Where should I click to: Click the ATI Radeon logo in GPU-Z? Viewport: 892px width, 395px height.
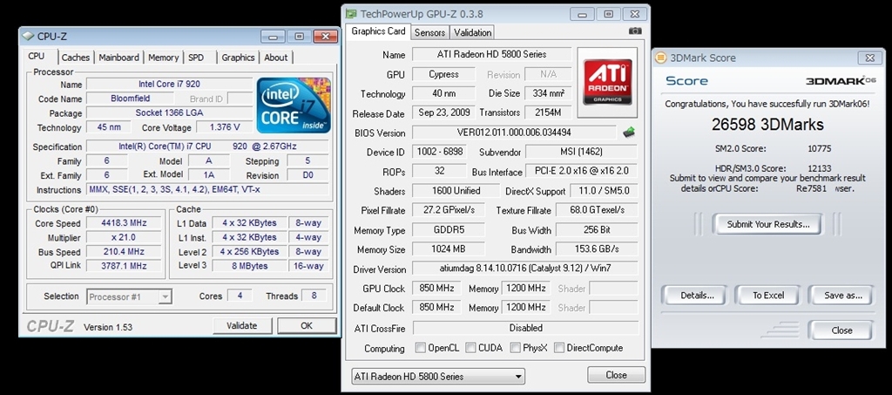click(607, 83)
